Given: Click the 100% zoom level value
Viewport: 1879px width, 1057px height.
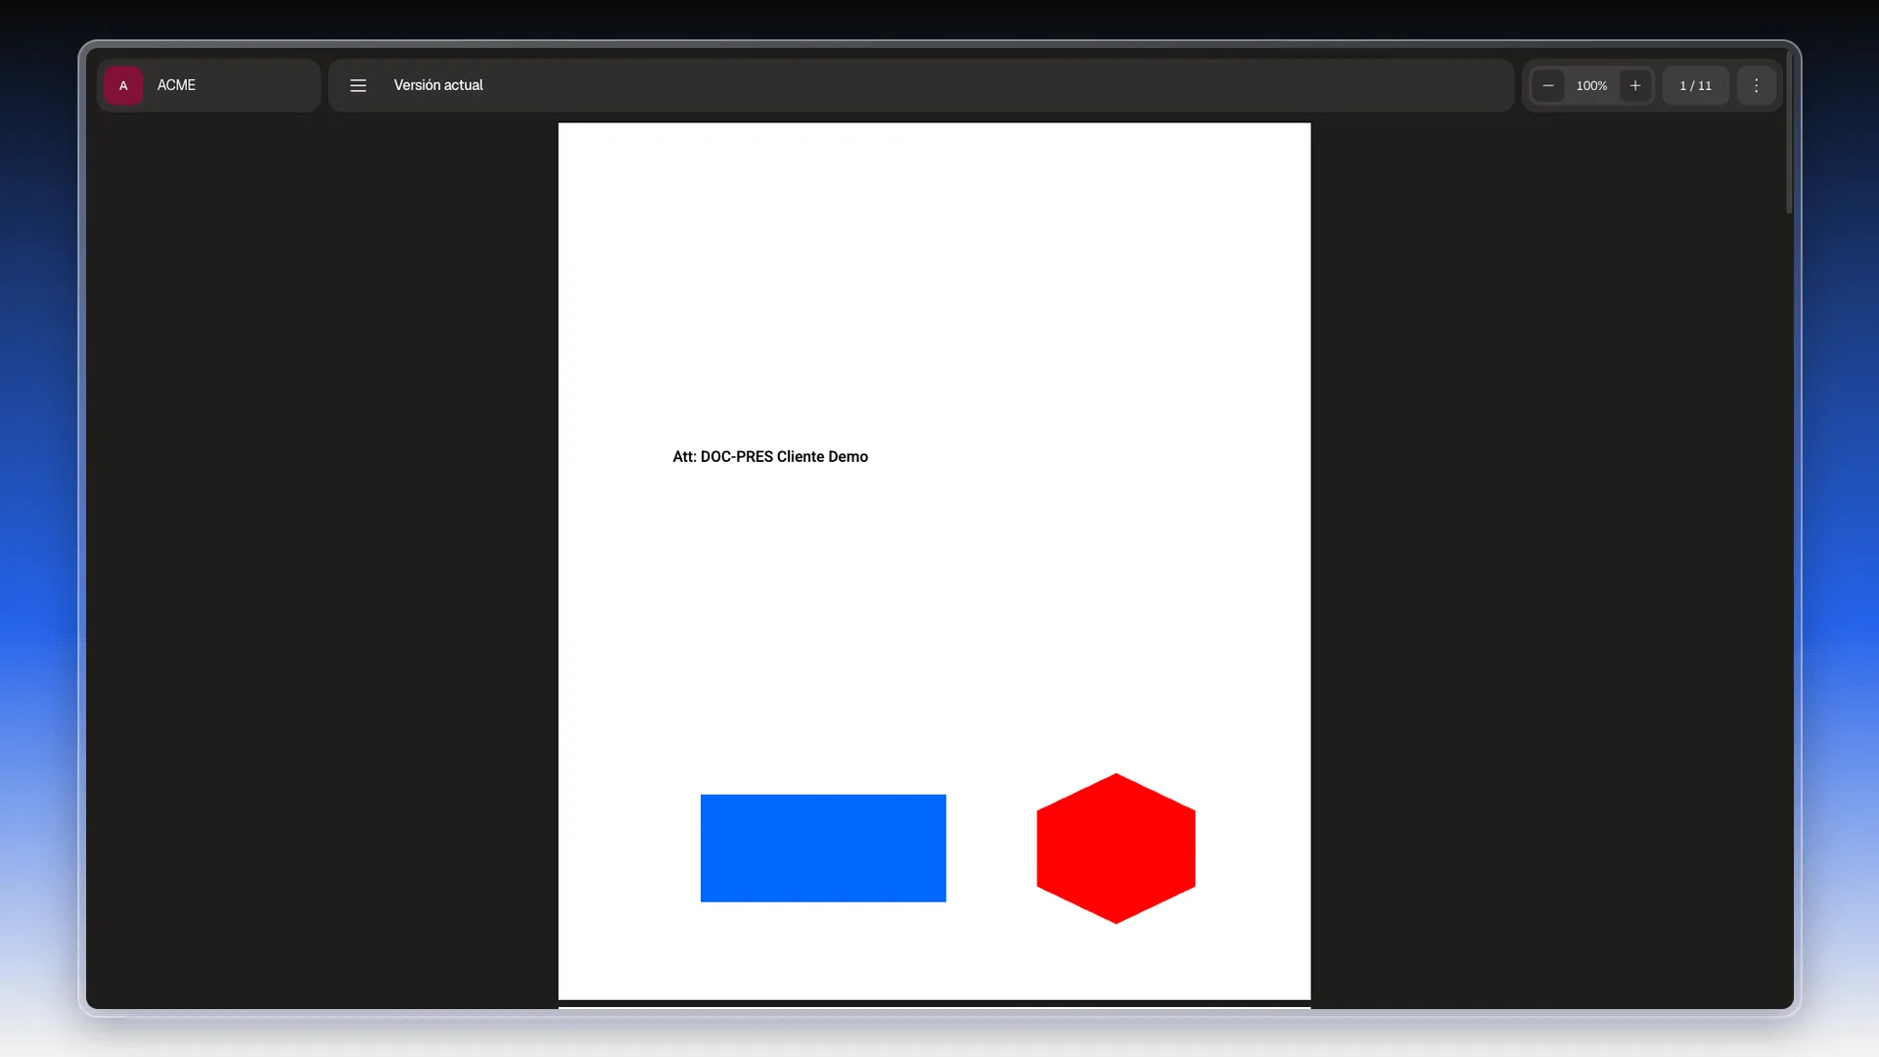Looking at the screenshot, I should tap(1591, 86).
